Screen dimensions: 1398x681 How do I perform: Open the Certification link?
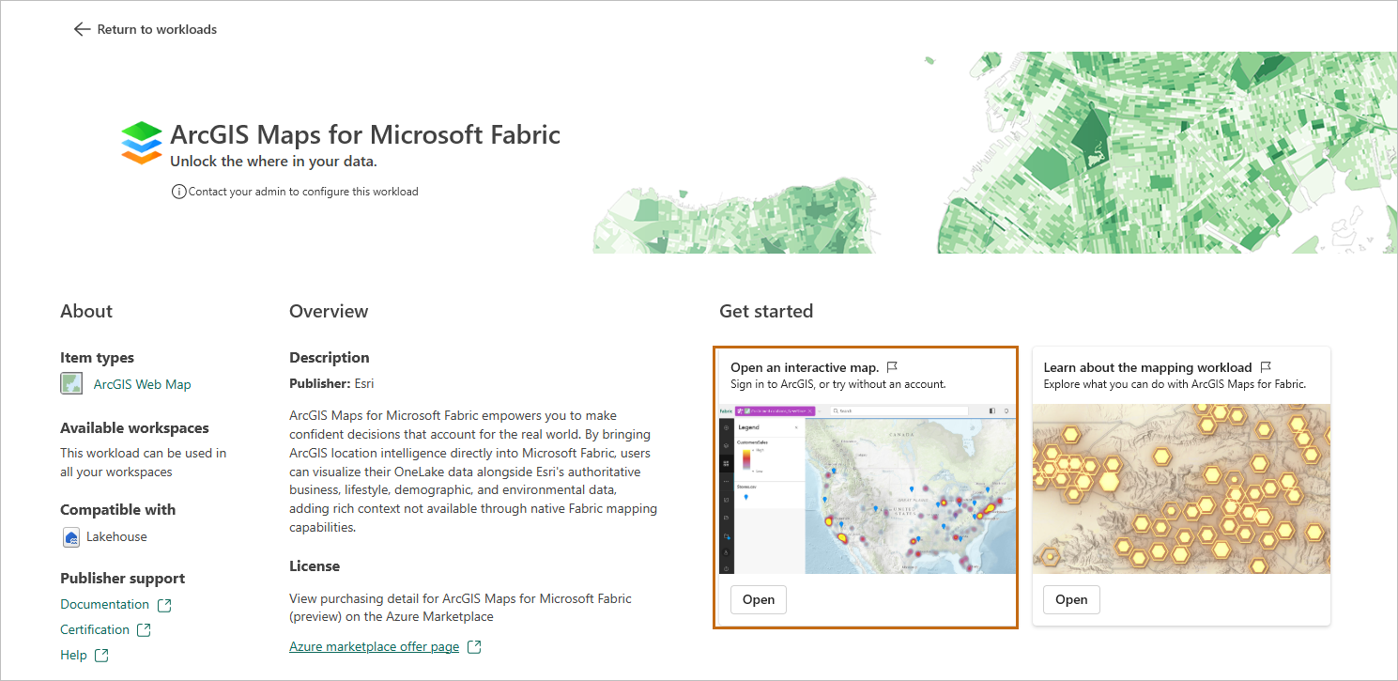tap(95, 630)
